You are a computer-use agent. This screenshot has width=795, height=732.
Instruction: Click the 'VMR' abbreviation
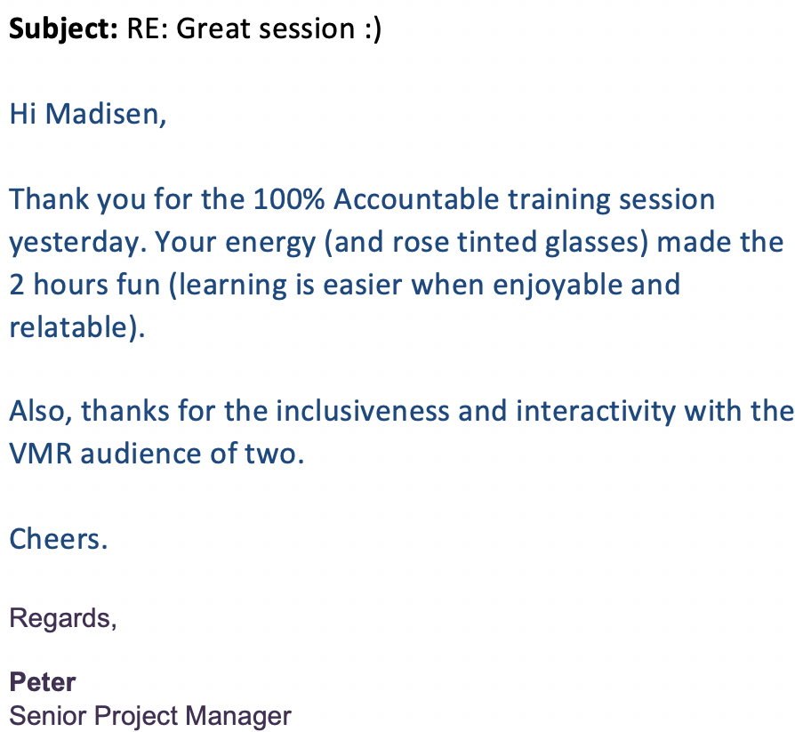[41, 454]
